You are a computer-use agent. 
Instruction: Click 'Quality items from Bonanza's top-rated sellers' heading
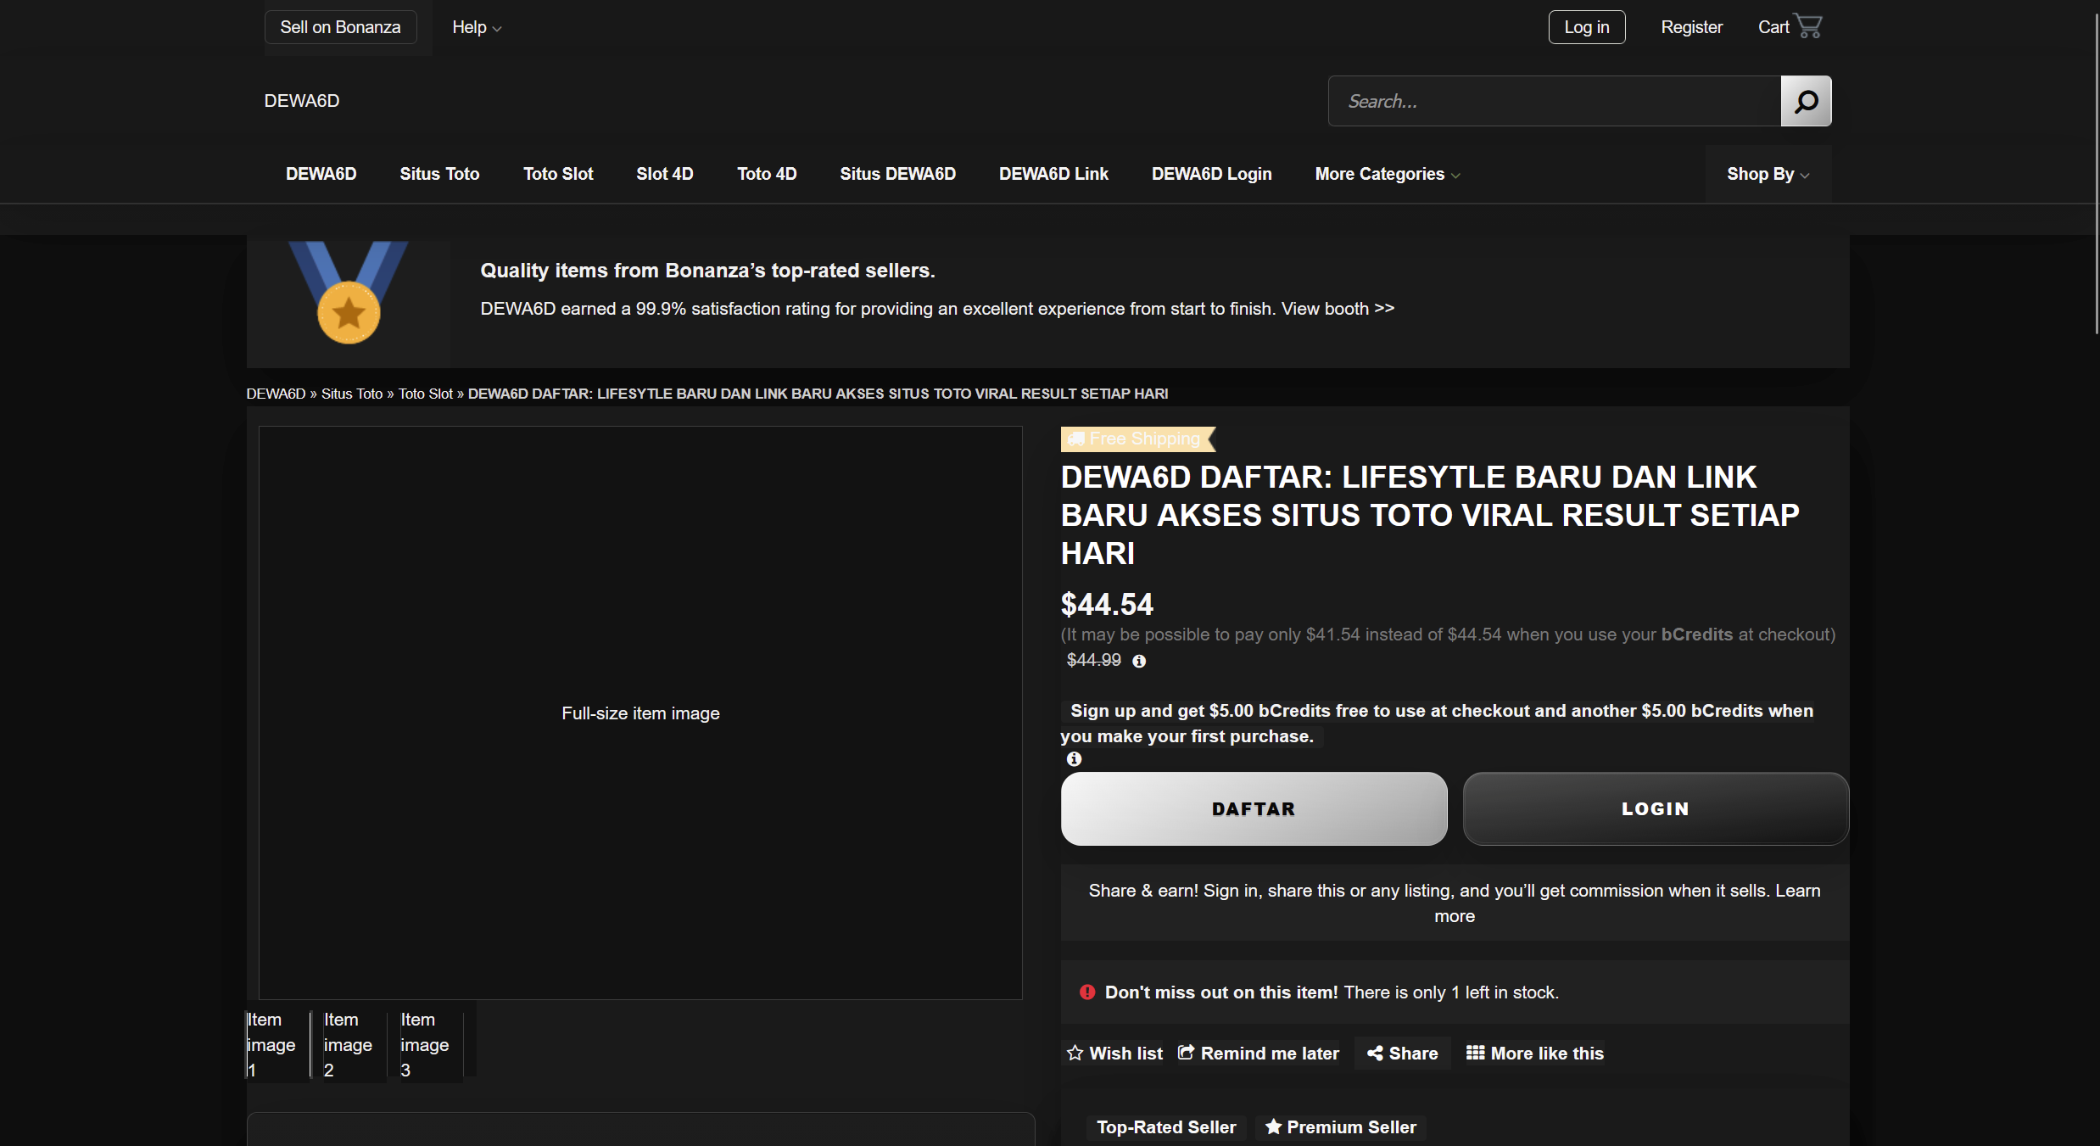pyautogui.click(x=707, y=271)
